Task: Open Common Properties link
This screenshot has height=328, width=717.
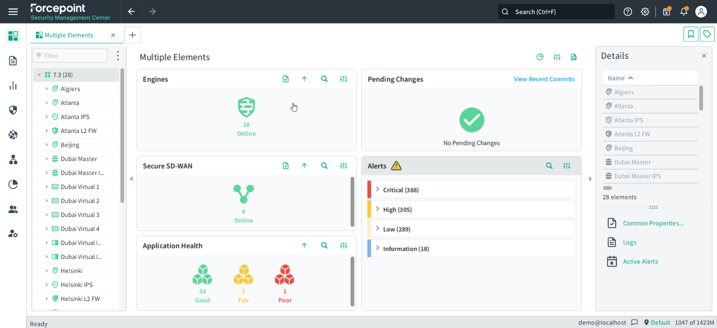Action: coord(653,223)
